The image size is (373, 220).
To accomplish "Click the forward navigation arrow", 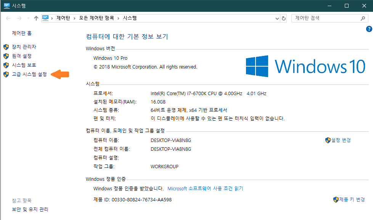I will 19,18.
